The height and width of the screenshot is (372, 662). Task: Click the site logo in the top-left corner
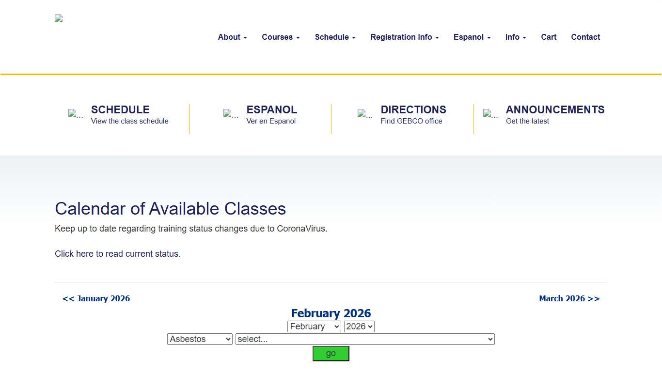(58, 18)
